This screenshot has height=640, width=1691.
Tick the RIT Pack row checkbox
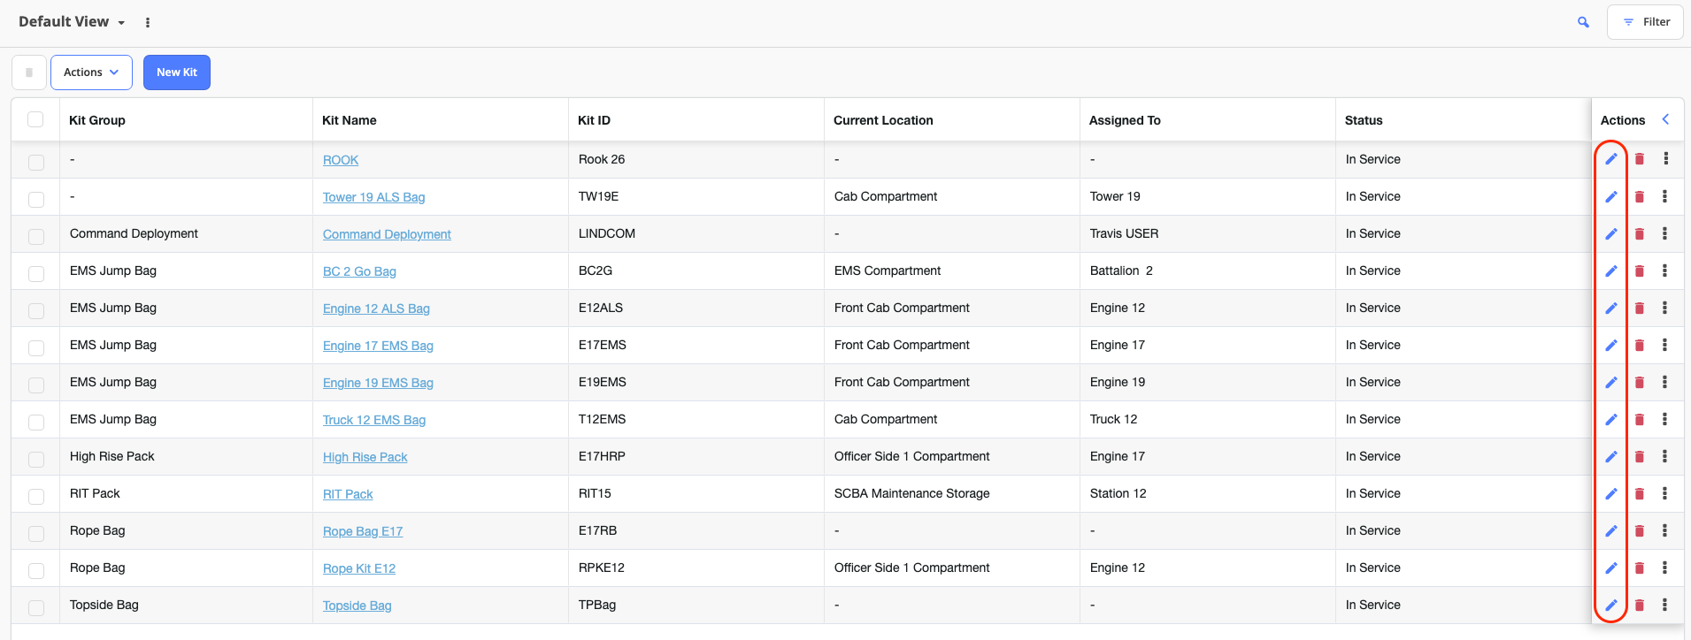[x=36, y=496]
